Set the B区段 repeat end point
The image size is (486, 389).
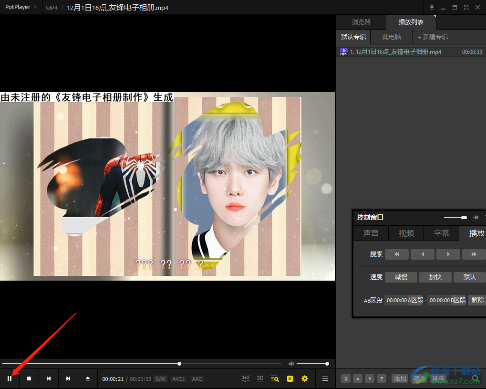click(458, 300)
